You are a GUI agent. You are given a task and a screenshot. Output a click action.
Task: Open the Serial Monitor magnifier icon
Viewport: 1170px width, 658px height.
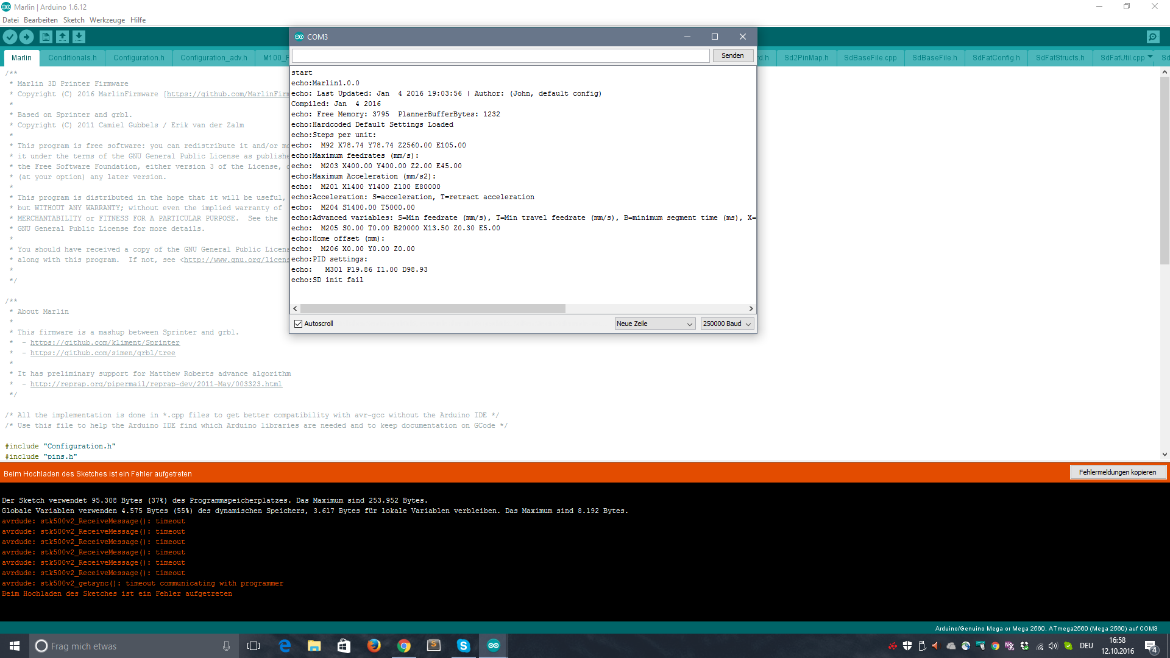pyautogui.click(x=1153, y=37)
